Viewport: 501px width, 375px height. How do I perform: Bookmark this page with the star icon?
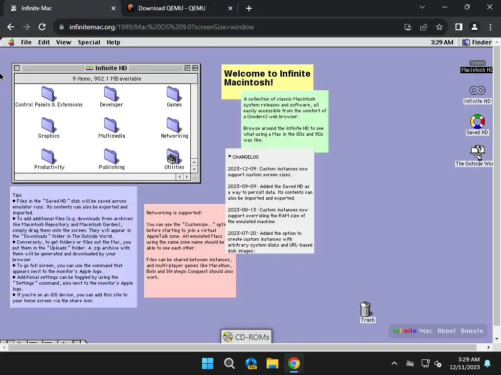pyautogui.click(x=439, y=27)
